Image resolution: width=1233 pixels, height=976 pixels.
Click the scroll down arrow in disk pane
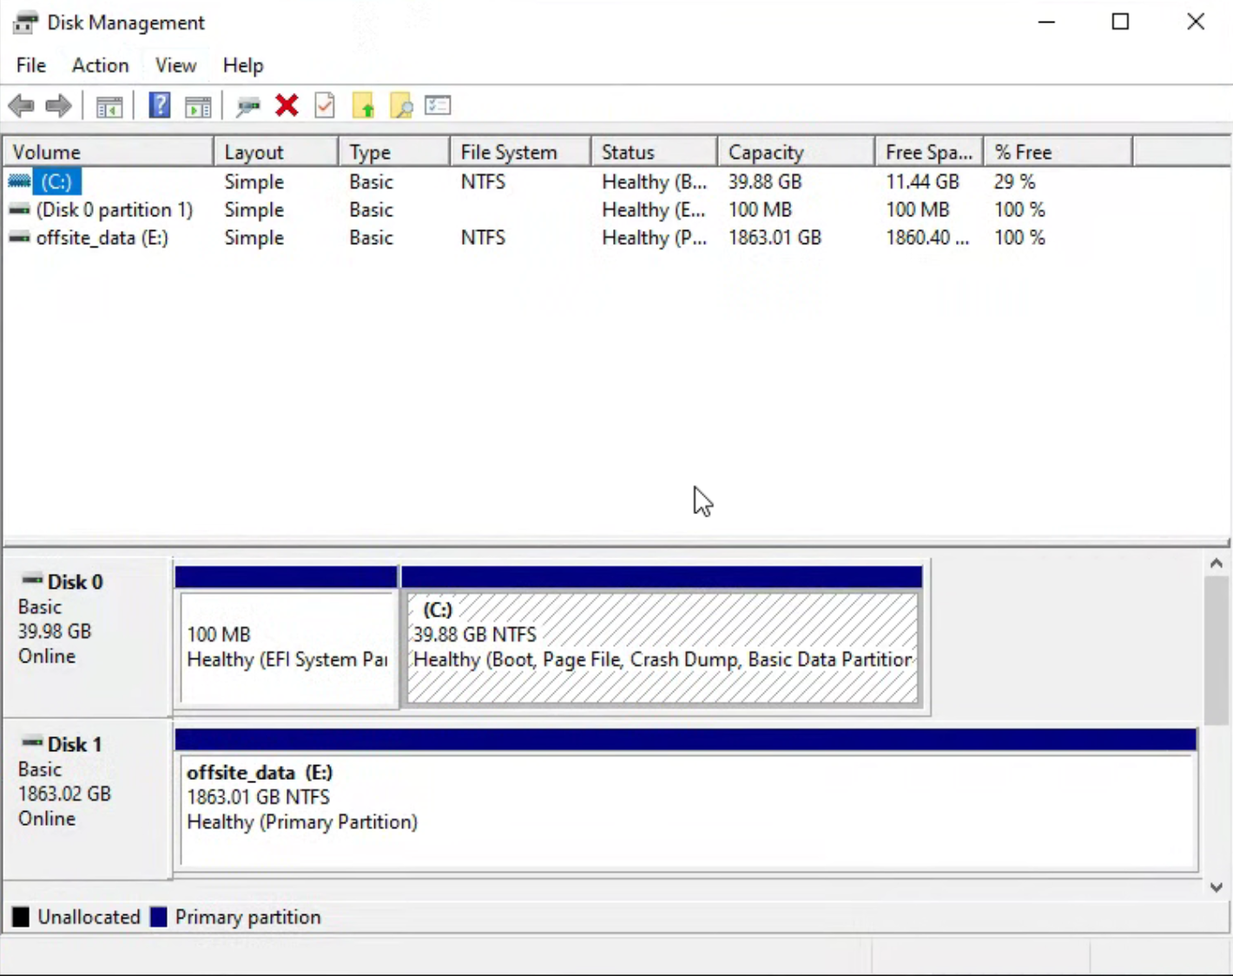[1217, 887]
